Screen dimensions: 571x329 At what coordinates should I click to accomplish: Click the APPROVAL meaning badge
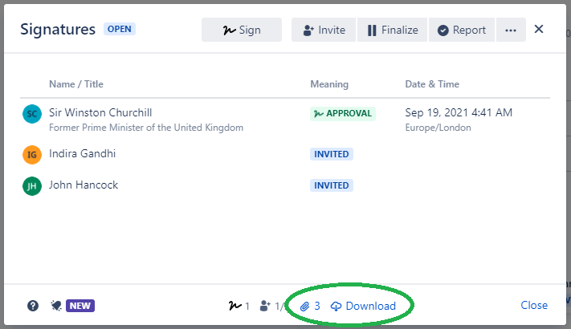[x=343, y=113]
